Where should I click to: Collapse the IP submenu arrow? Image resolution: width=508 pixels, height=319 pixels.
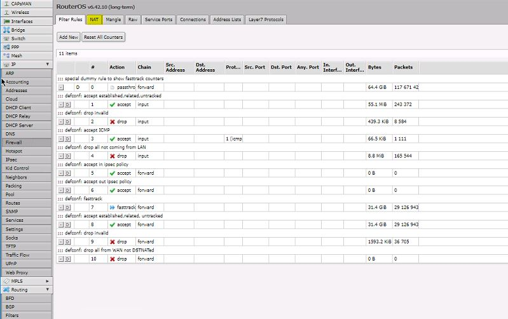47,64
